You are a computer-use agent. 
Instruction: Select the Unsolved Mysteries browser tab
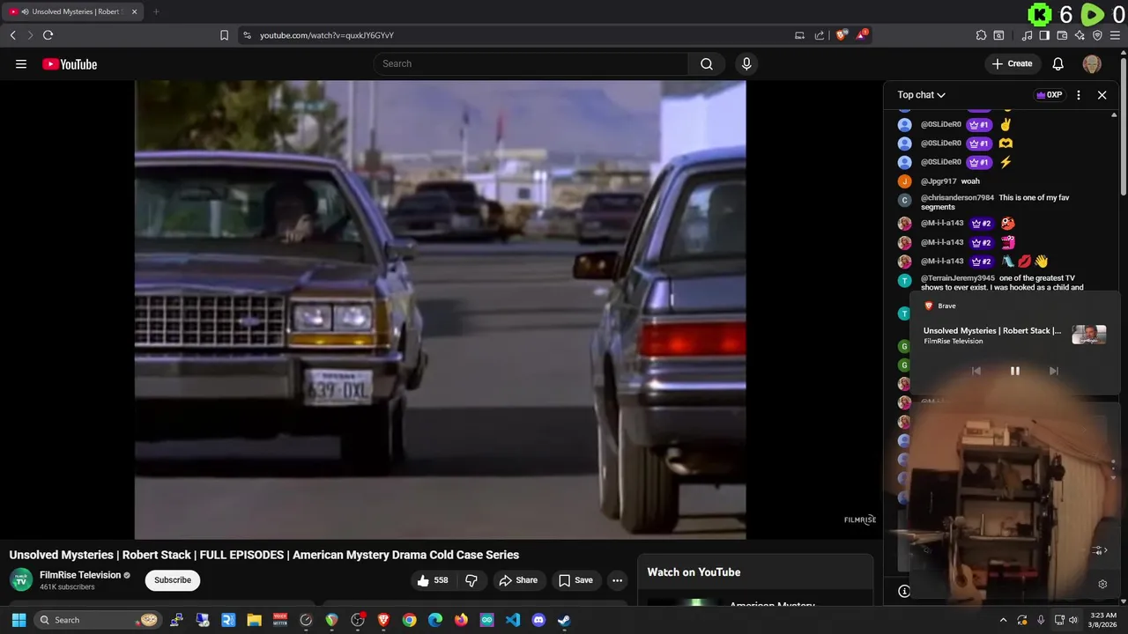[x=73, y=11]
